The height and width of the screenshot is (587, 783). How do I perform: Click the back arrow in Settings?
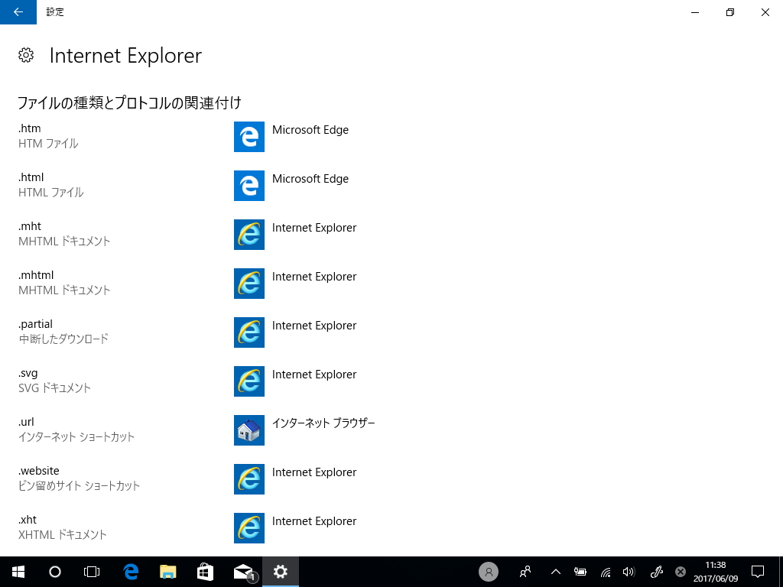[x=18, y=12]
